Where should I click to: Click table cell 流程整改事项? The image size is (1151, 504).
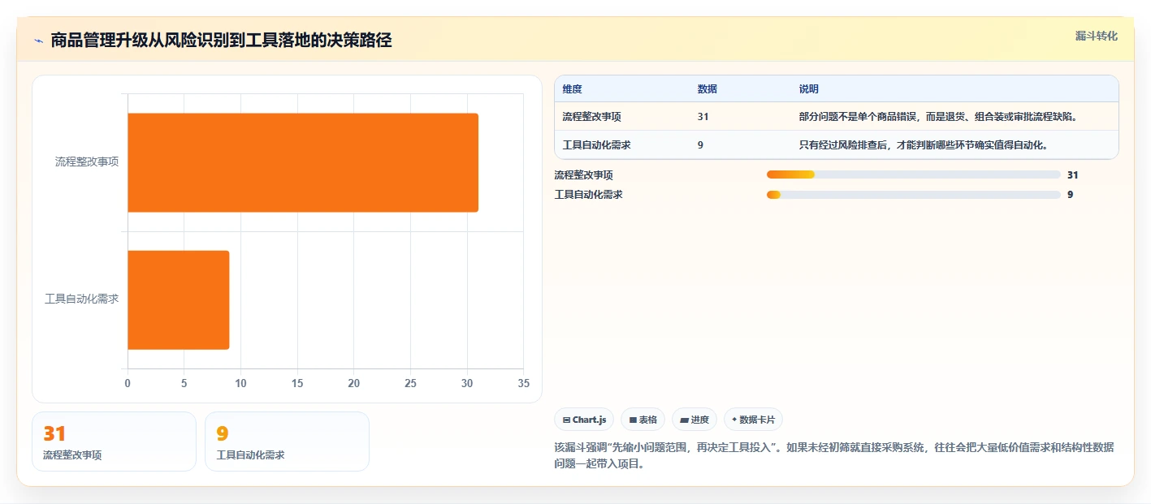591,117
